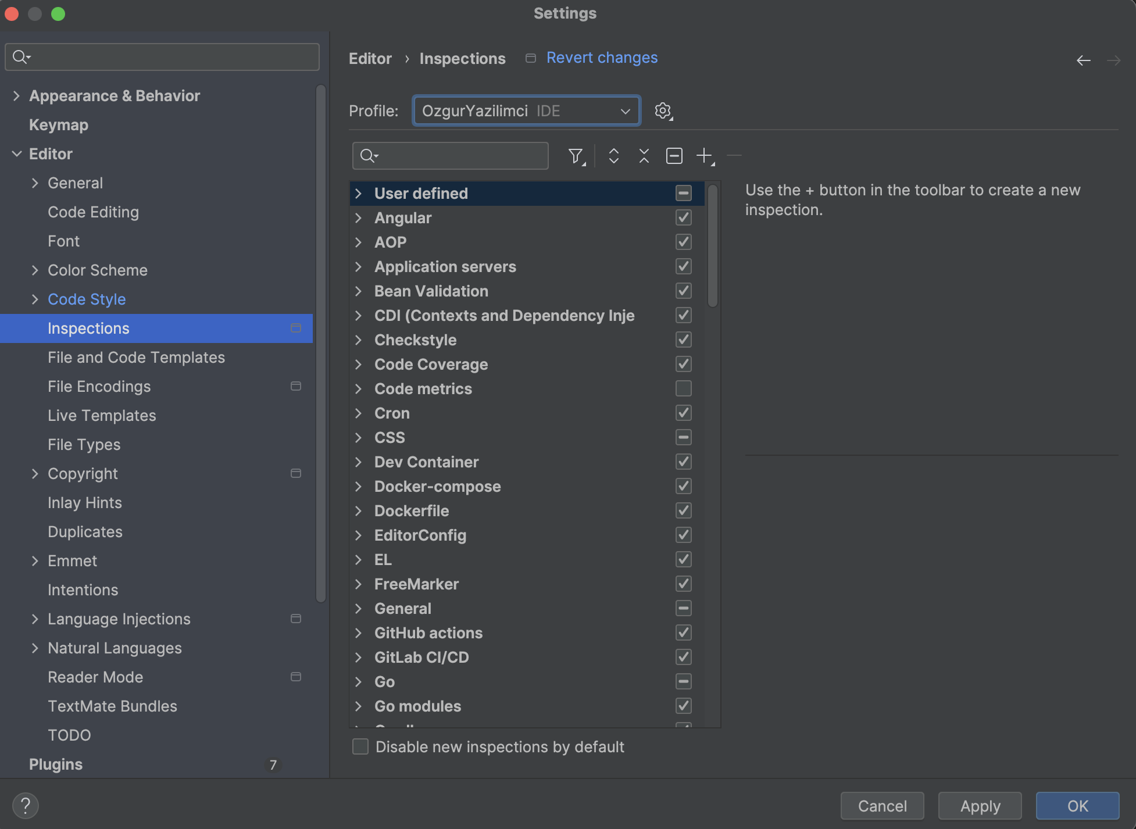Go back with the left arrow icon
This screenshot has width=1136, height=829.
1083,60
